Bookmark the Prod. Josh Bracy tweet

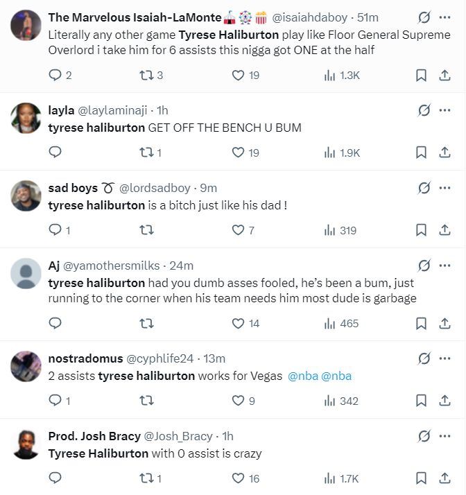pos(421,478)
